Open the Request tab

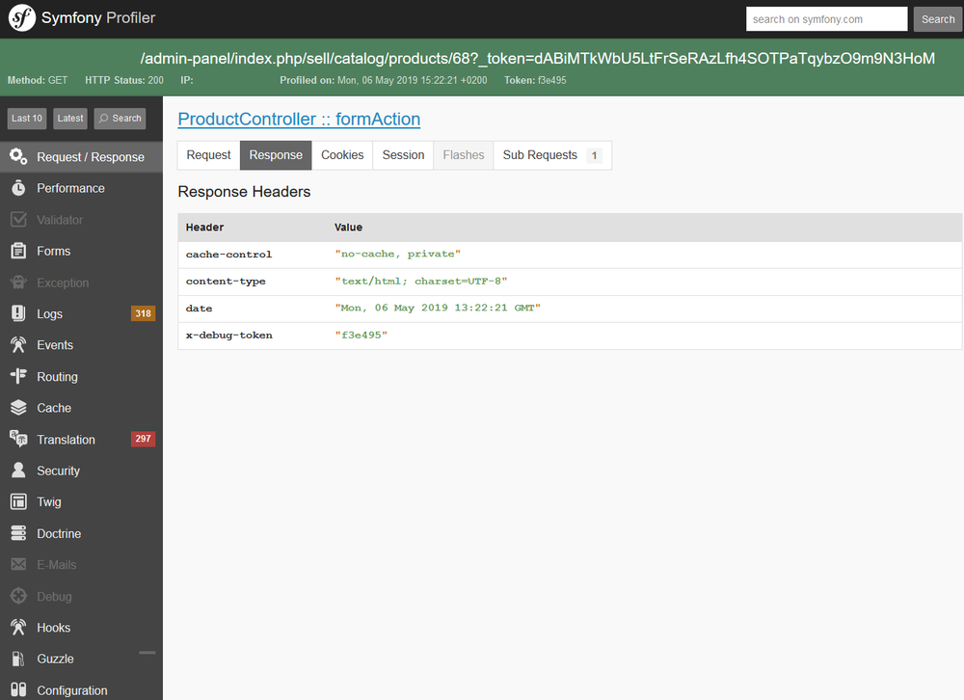(208, 155)
